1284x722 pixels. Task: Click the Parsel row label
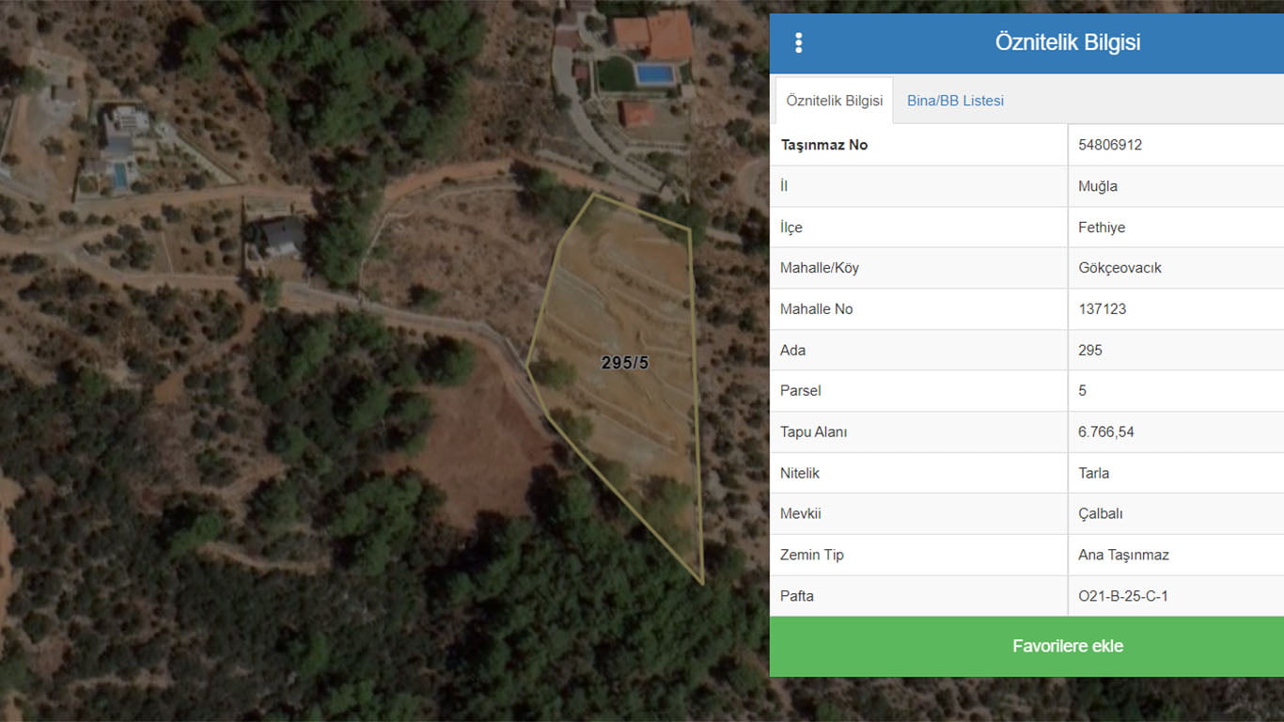pyautogui.click(x=800, y=391)
